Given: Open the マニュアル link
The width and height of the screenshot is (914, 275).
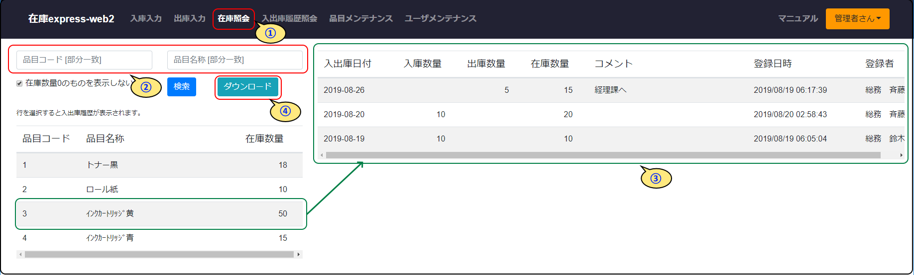Looking at the screenshot, I should pyautogui.click(x=798, y=18).
